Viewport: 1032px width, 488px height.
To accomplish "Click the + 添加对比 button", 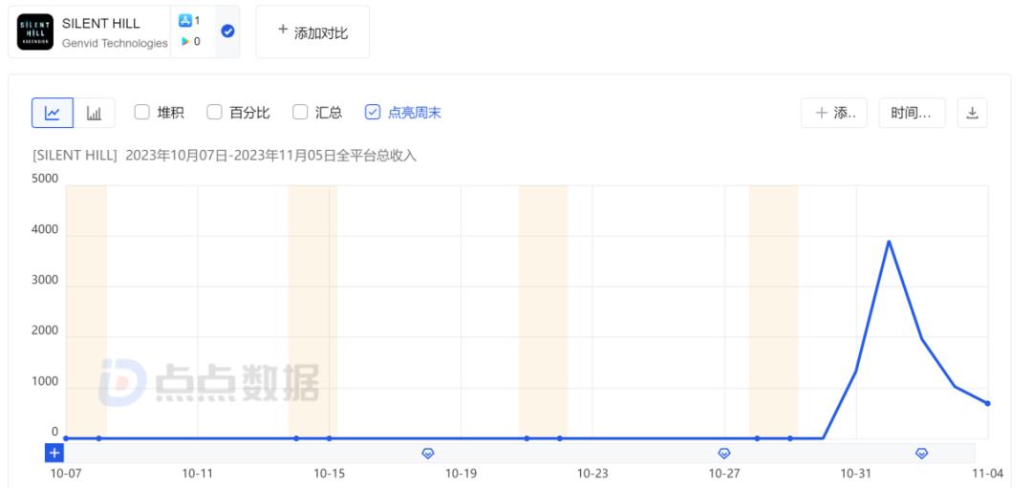I will (312, 32).
